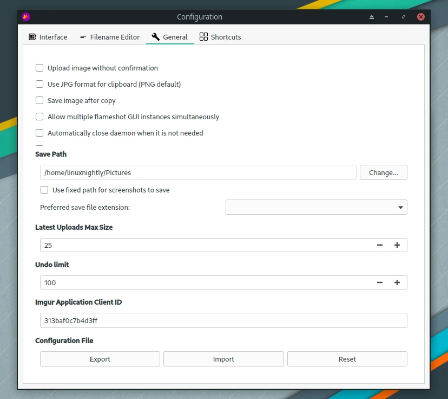Go to the Shortcuts tab
Image resolution: width=448 pixels, height=399 pixels.
coord(220,37)
